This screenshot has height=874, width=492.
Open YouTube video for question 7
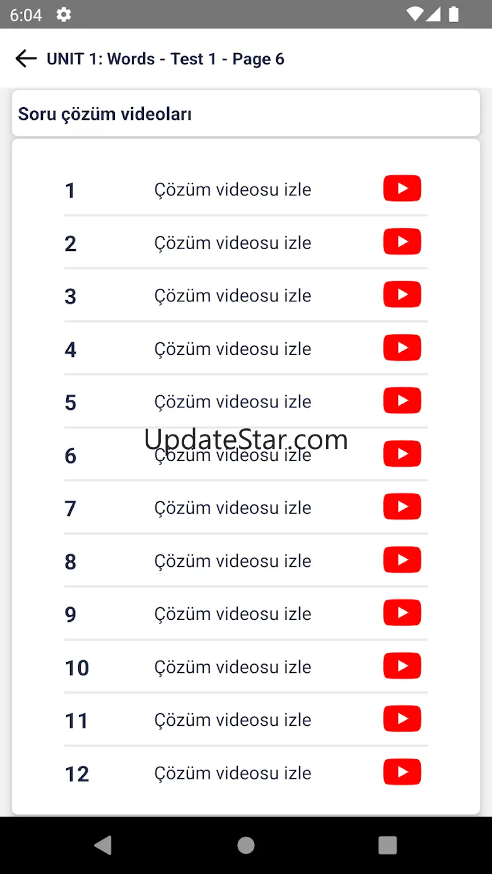pos(402,506)
